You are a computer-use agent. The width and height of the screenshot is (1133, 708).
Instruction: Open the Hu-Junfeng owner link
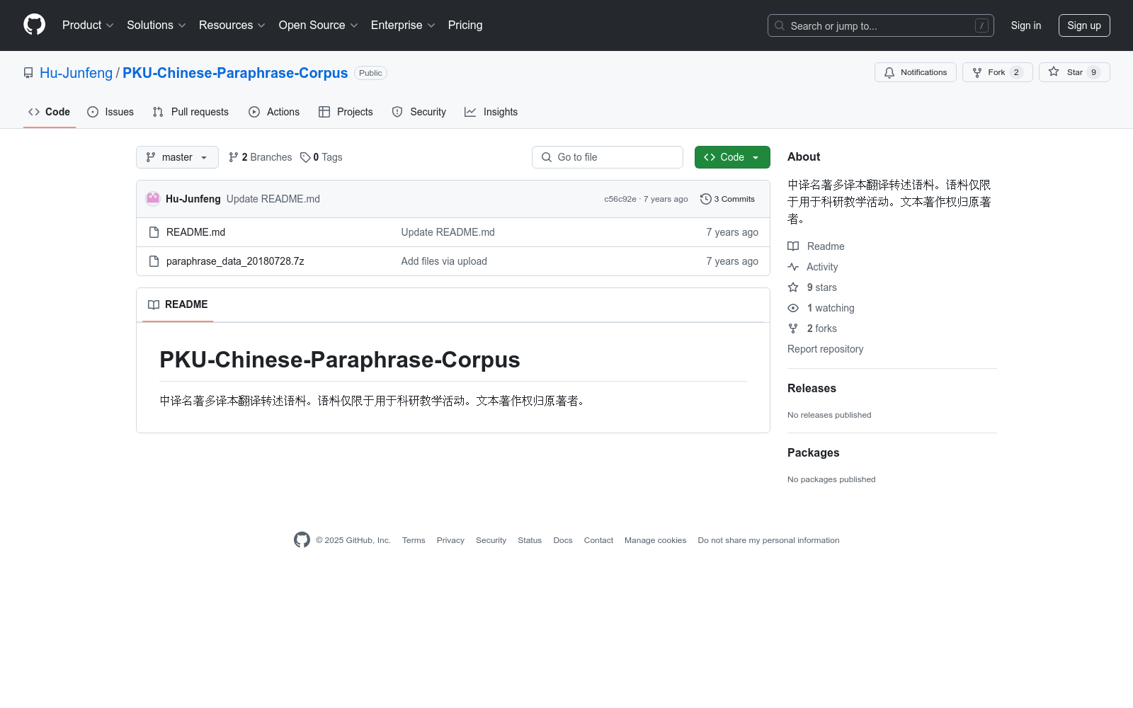76,73
